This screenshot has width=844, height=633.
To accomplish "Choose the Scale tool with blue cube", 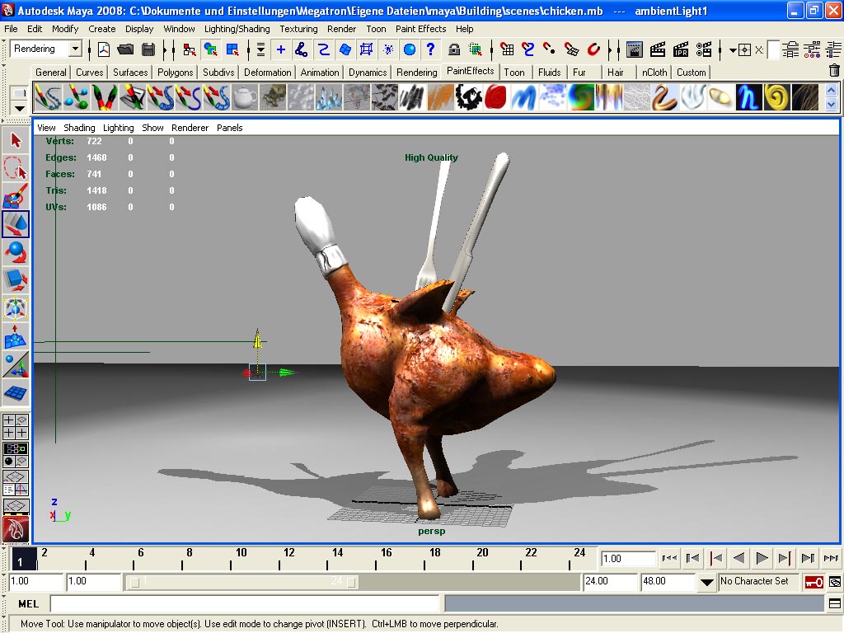I will pyautogui.click(x=16, y=279).
